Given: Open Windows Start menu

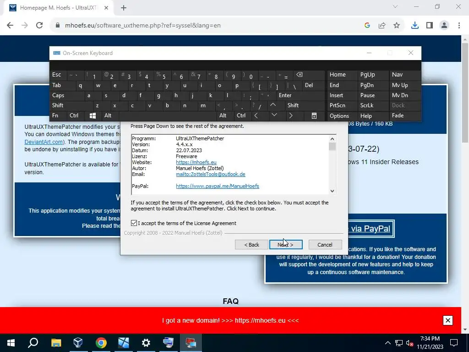Looking at the screenshot, I should click(11, 342).
